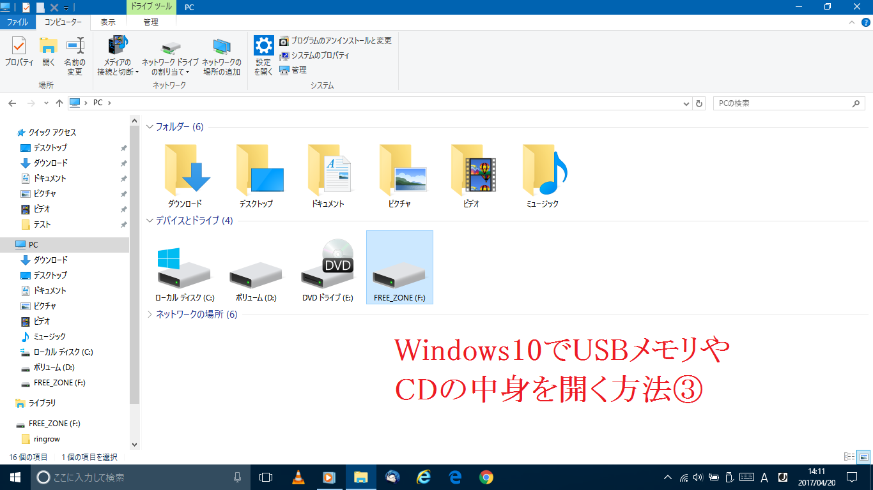This screenshot has height=490, width=873.
Task: Open the Quick Access Toolbar customize dropdown
Action: tap(66, 8)
